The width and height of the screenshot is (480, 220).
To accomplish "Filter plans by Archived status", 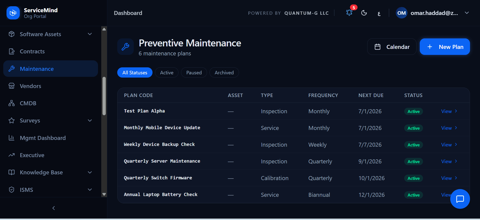I will click(224, 73).
